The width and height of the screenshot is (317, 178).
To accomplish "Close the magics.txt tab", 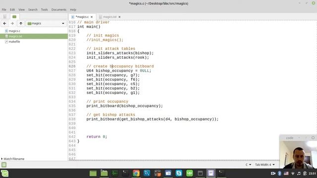I will point(119,17).
